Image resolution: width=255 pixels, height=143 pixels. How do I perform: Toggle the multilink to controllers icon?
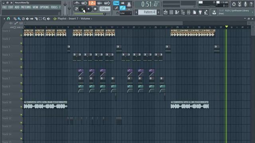[129, 4]
